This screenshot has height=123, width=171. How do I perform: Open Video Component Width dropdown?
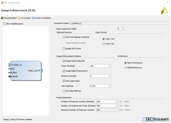click(x=121, y=29)
